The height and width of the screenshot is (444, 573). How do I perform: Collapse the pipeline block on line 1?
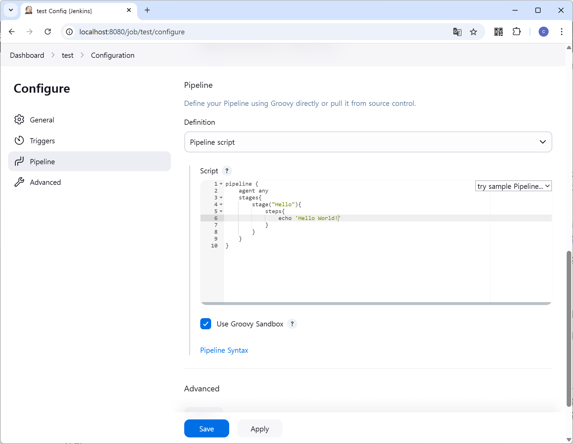(221, 184)
